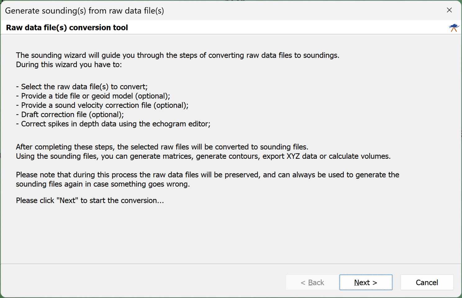Click the bird logo icon in header

454,28
